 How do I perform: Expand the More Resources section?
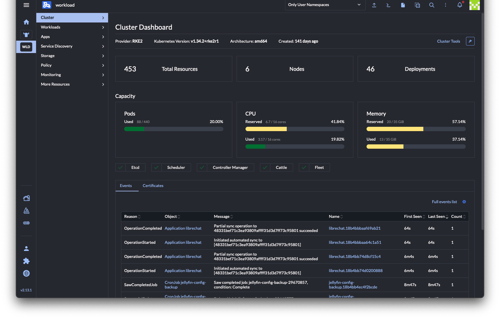click(72, 84)
